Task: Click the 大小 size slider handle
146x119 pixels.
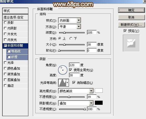Action: [64, 45]
